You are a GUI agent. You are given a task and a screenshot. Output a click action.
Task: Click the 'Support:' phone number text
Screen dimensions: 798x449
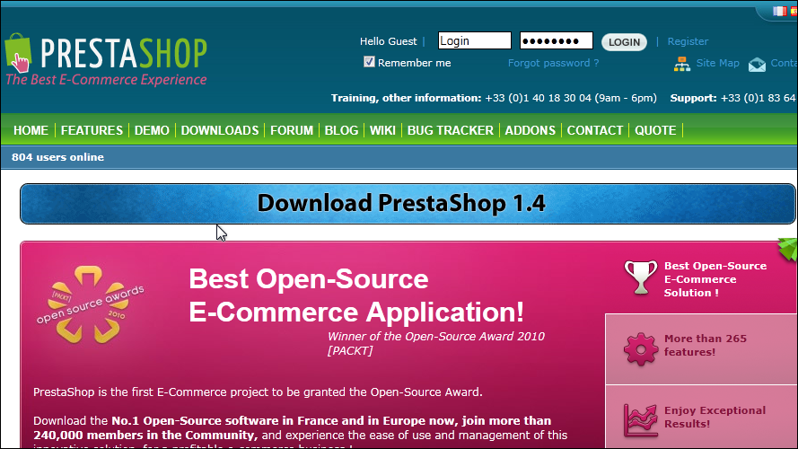click(x=732, y=98)
